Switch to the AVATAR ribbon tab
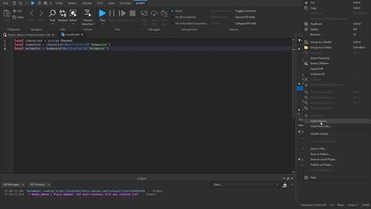This screenshot has width=371, height=209. point(87,3)
